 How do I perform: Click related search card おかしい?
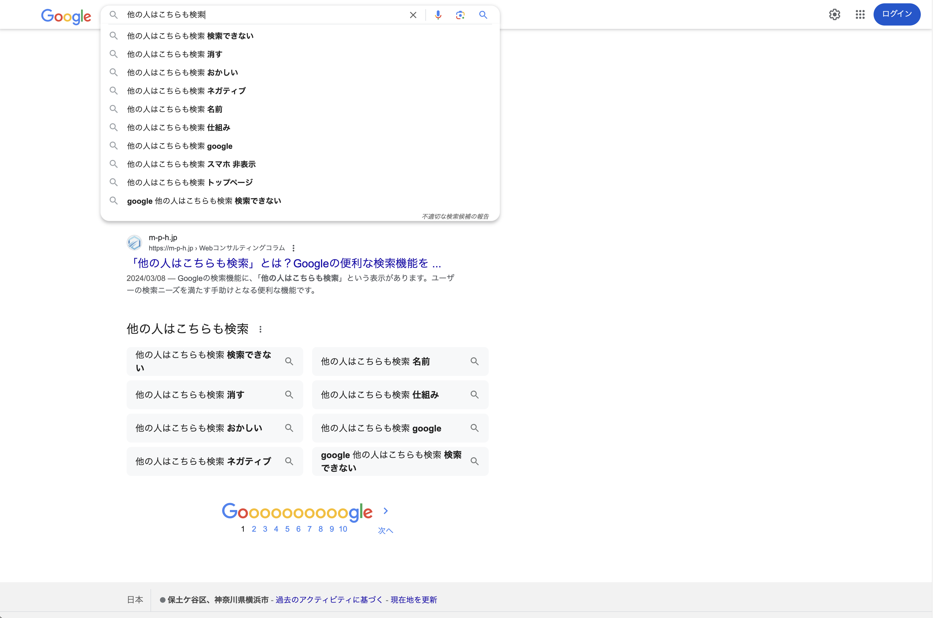click(x=215, y=428)
